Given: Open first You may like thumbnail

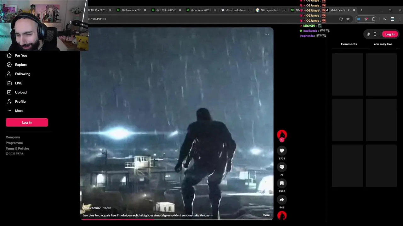Looking at the screenshot, I should 347,74.
